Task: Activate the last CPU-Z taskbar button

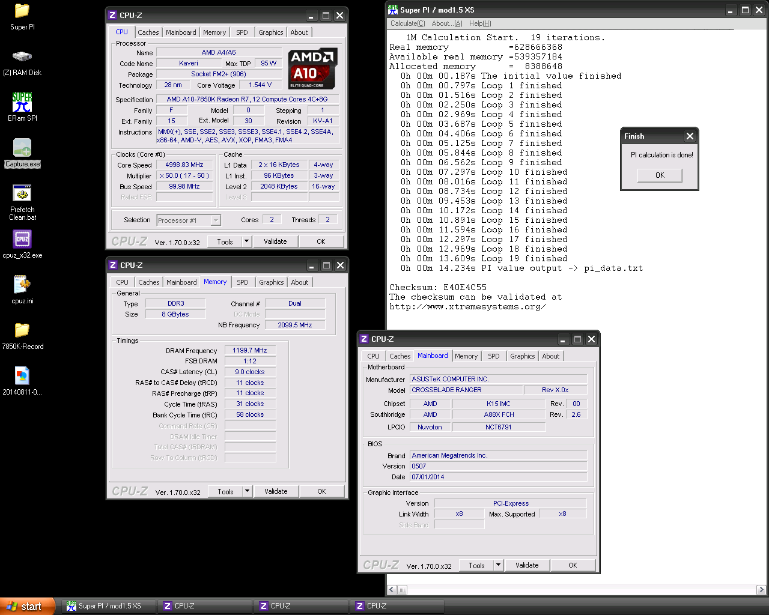Action: [397, 606]
